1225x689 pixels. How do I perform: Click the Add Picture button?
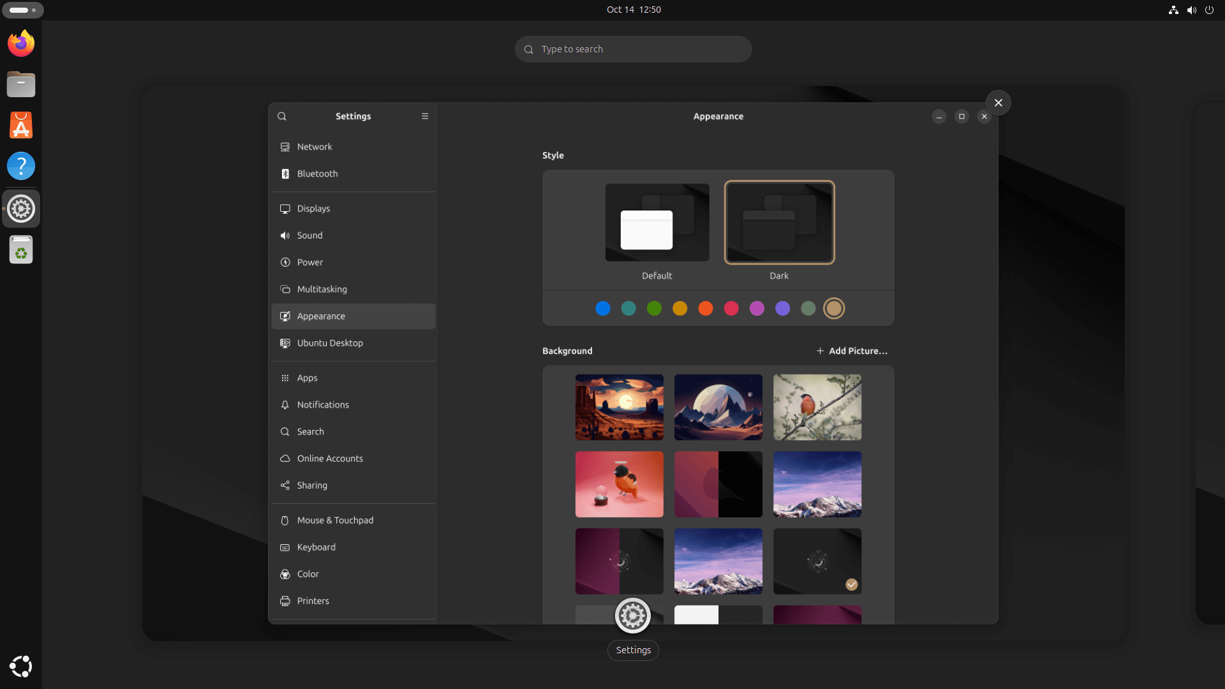click(852, 350)
